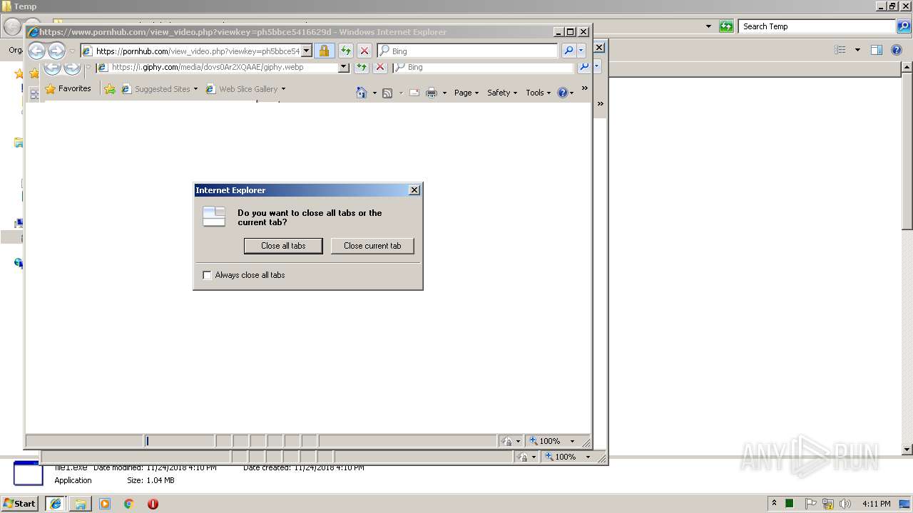The height and width of the screenshot is (513, 913).
Task: Expand the rear window zoom 100% dropdown arrow
Action: tap(588, 457)
